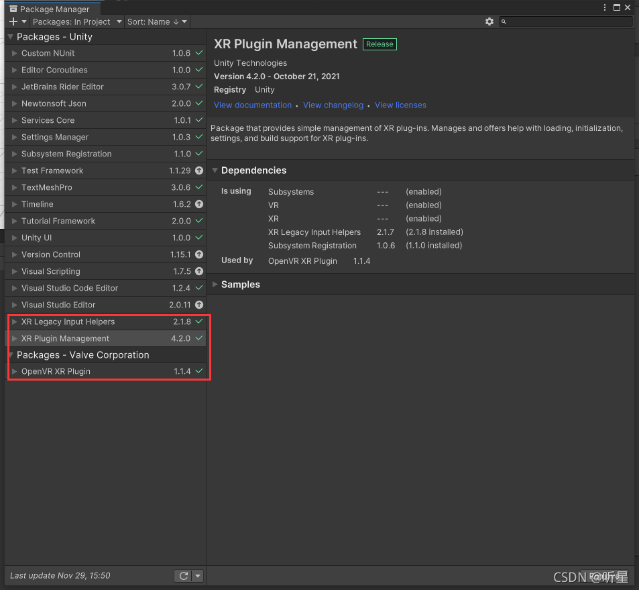
Task: Expand the JetBrains Rider Editor arrow
Action: point(15,87)
